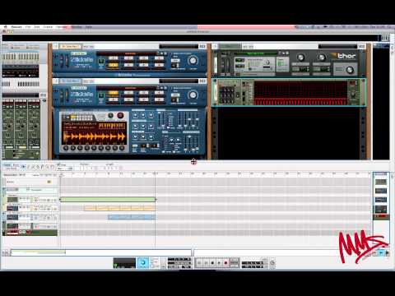Select the green clip on the first track

tap(108, 200)
